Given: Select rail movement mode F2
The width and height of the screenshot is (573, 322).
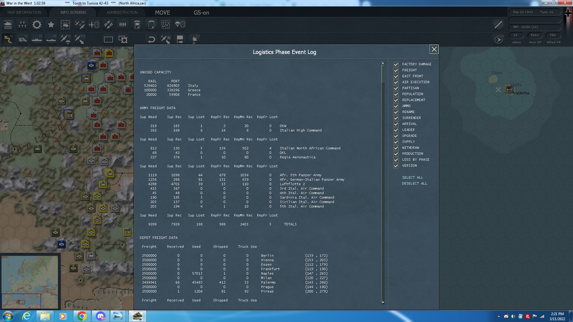Looking at the screenshot, I should pyautogui.click(x=23, y=39).
